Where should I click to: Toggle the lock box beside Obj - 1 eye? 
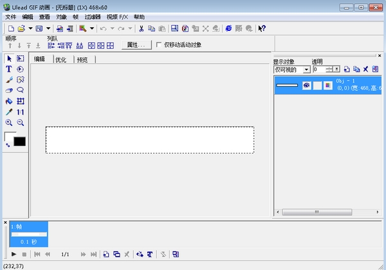coord(317,85)
